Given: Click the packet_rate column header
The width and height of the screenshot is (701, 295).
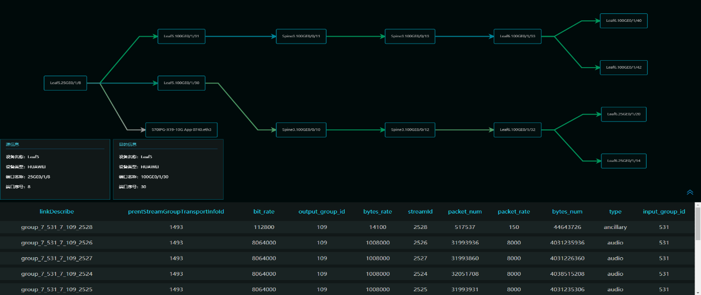Looking at the screenshot, I should tap(513, 211).
